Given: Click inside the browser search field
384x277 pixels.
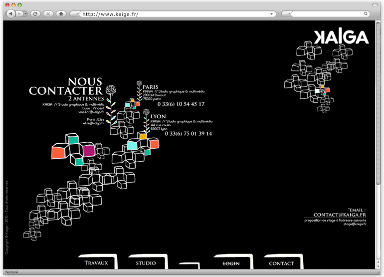Looking at the screenshot, I should tap(327, 14).
